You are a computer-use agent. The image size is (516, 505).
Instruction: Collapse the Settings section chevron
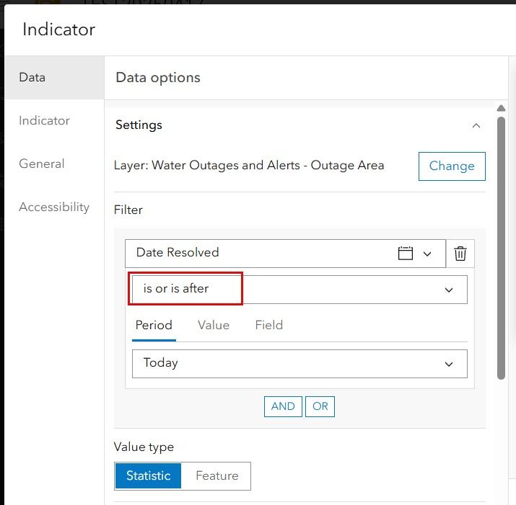476,125
